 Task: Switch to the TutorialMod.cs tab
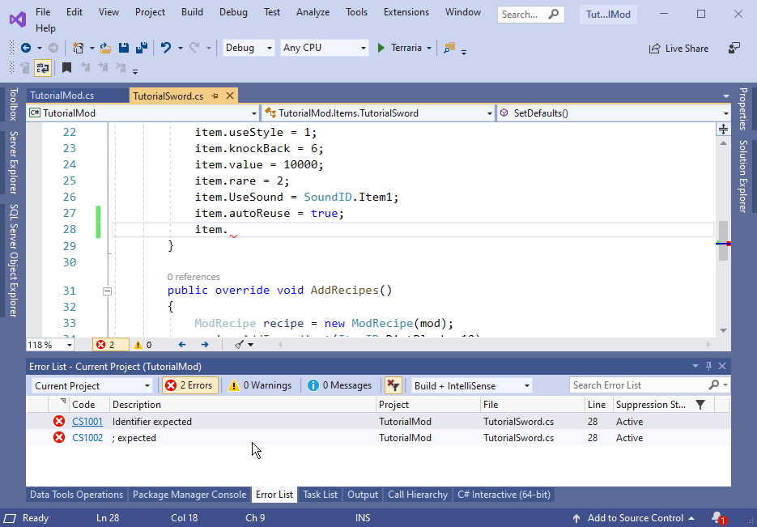[x=62, y=96]
